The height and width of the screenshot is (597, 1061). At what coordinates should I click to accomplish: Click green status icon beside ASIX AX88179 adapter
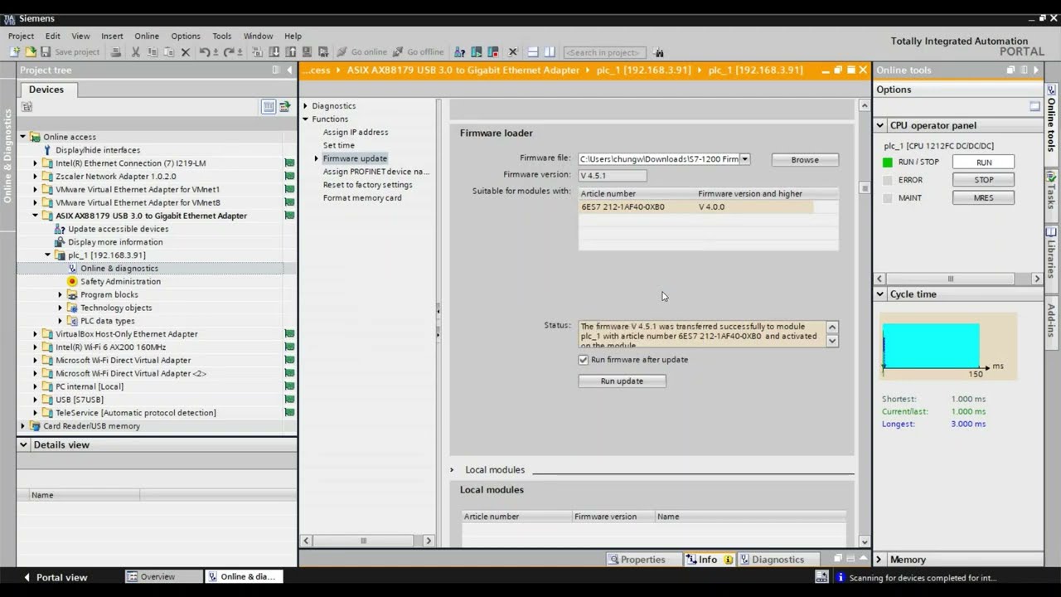pos(289,216)
